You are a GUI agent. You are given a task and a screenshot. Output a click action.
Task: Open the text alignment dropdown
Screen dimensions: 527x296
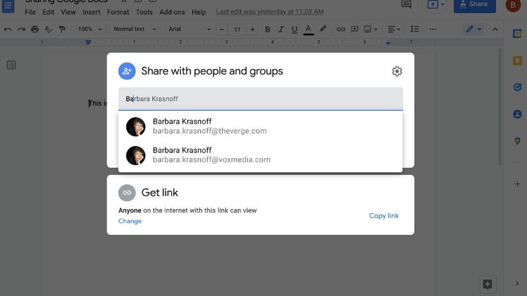(x=394, y=29)
